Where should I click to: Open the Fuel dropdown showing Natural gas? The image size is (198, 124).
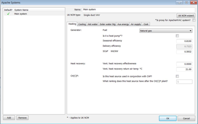pos(166,31)
